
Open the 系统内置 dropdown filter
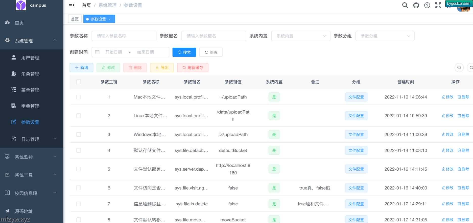click(300, 36)
